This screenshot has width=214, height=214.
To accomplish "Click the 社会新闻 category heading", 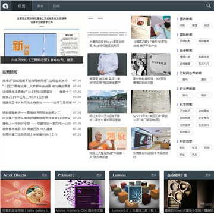I will pos(186,51).
